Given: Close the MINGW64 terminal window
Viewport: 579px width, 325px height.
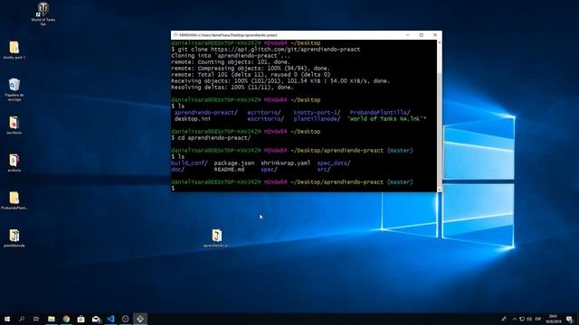Looking at the screenshot, I should click(435, 35).
